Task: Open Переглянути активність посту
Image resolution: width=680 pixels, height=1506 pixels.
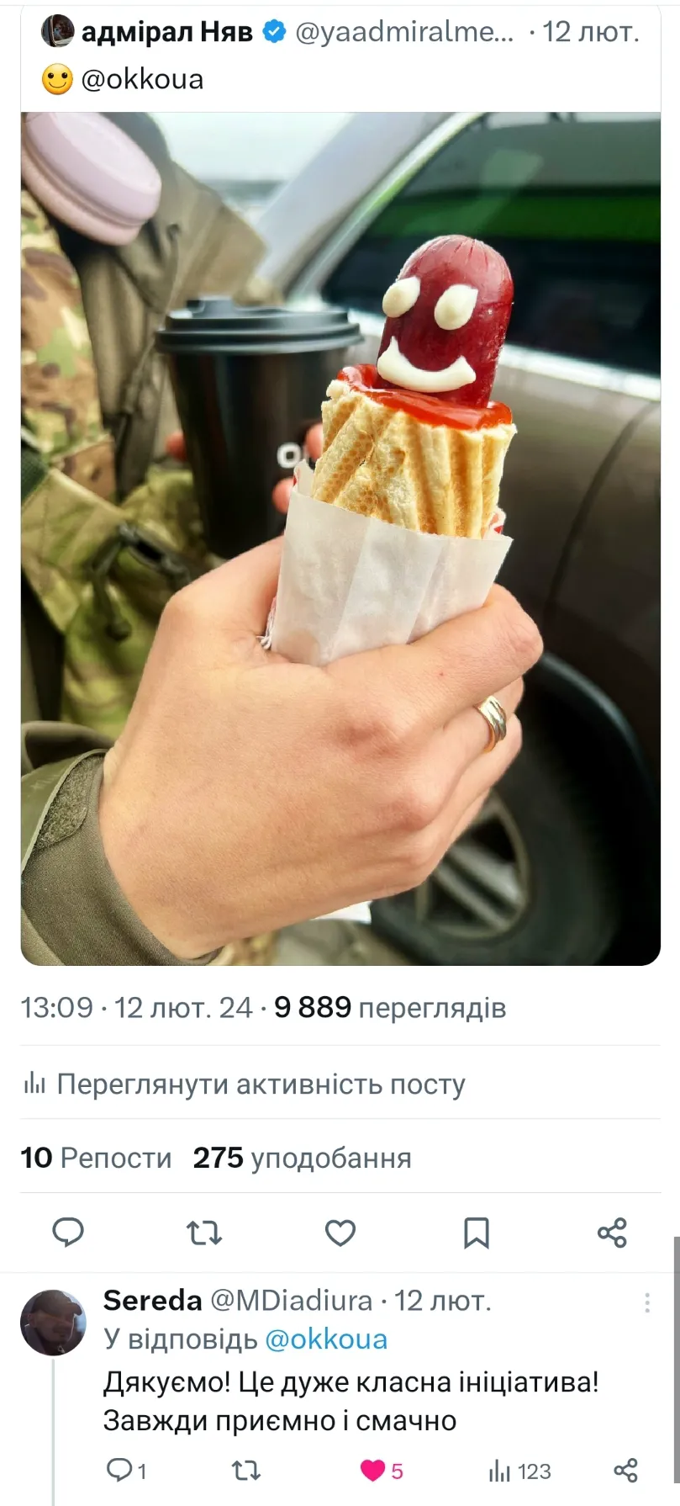Action: (244, 1084)
